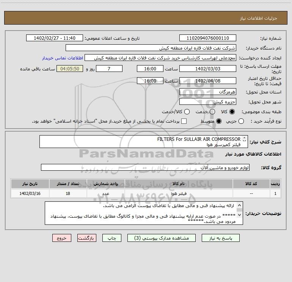Select the کالا radio button

(232, 112)
